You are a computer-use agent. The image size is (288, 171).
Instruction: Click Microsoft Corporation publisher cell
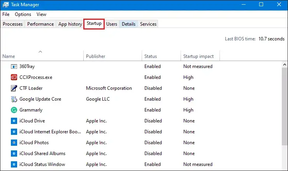pos(109,88)
